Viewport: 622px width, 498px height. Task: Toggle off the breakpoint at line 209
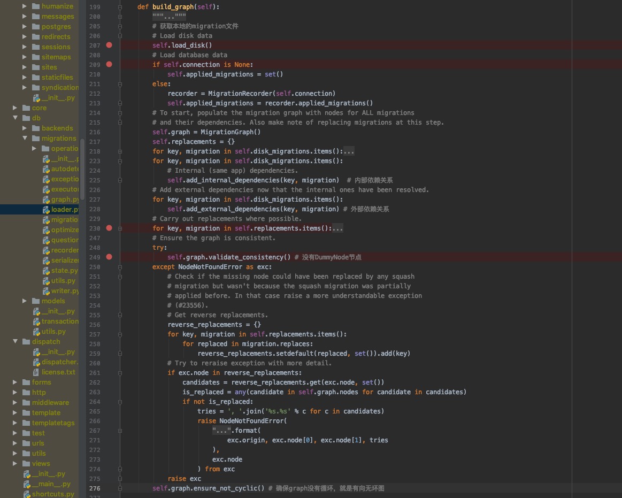pos(109,64)
